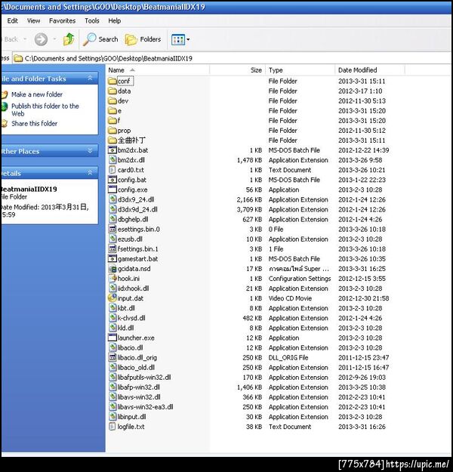Collapse the Details panel
This screenshot has width=453, height=472.
[90, 173]
